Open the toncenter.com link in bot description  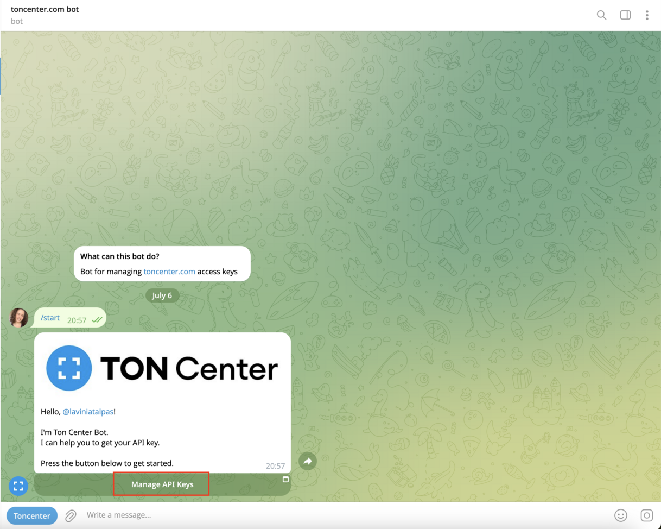(169, 272)
